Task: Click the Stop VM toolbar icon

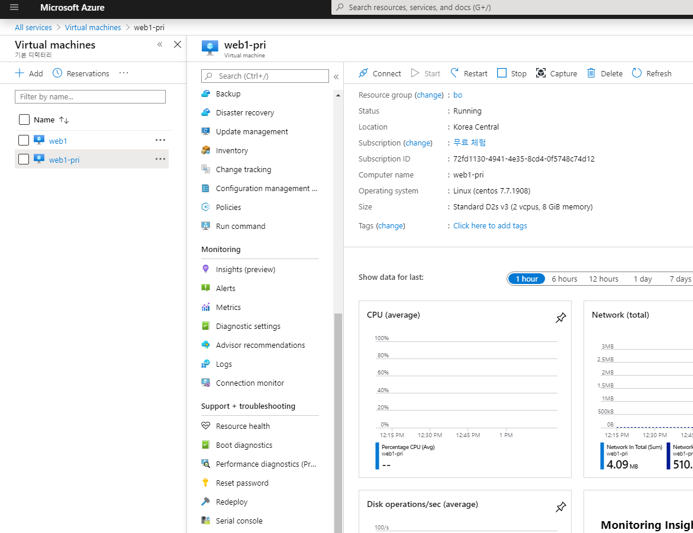Action: point(502,73)
